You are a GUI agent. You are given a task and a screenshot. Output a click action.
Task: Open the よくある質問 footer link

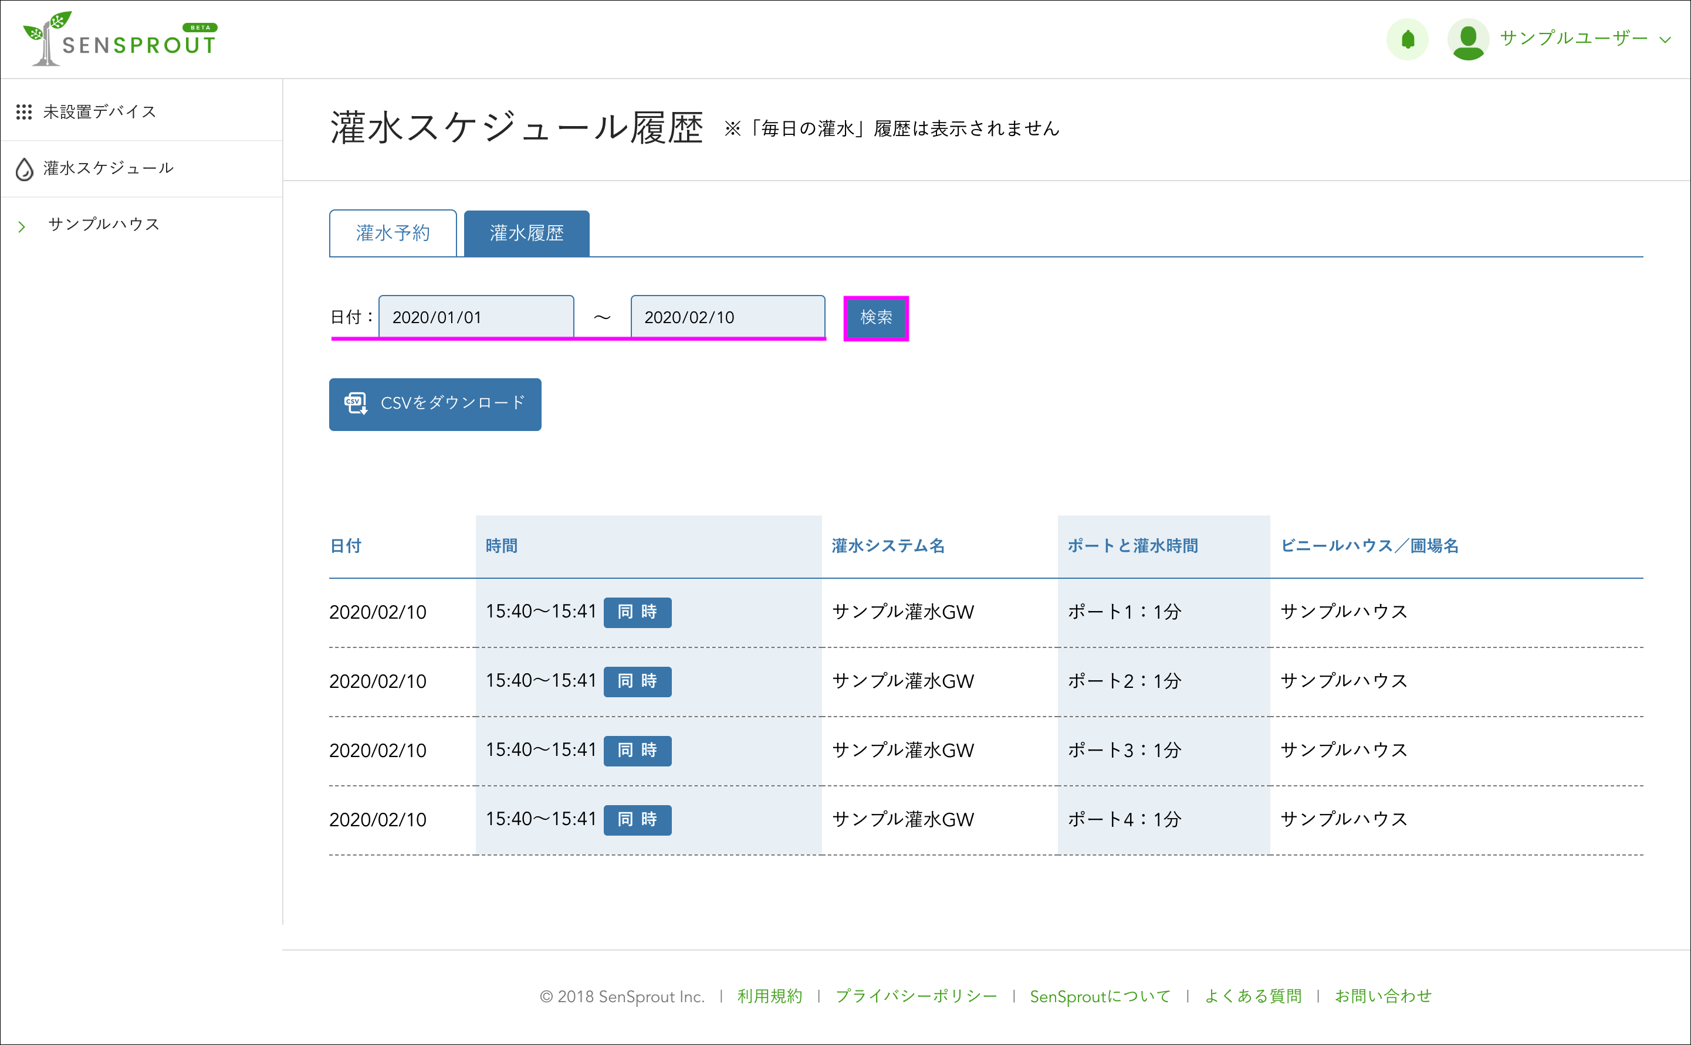coord(1253,997)
